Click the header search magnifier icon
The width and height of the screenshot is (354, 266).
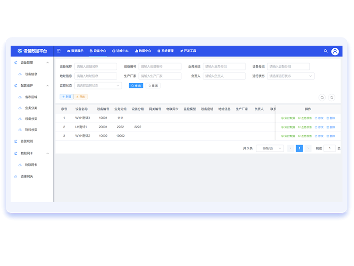coord(326,51)
